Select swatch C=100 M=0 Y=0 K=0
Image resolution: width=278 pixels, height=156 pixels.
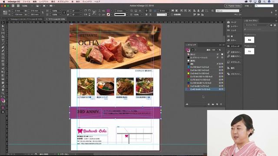click(205, 67)
